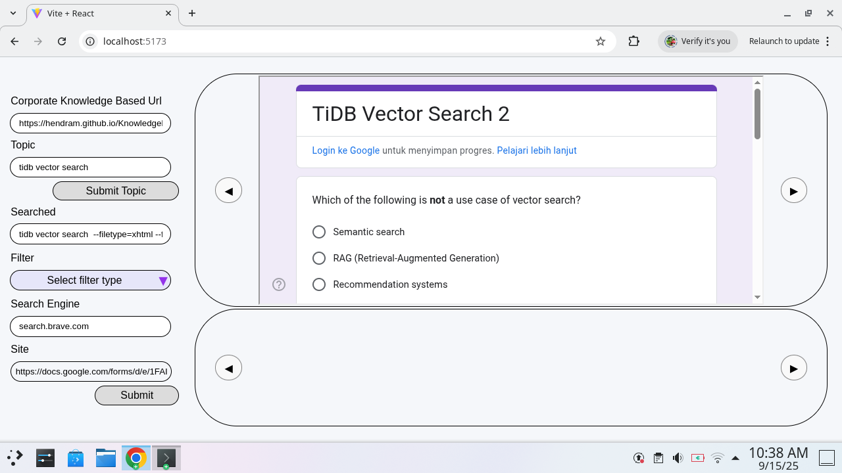The width and height of the screenshot is (842, 473).
Task: Select the Vite + React tab
Action: coord(102,13)
